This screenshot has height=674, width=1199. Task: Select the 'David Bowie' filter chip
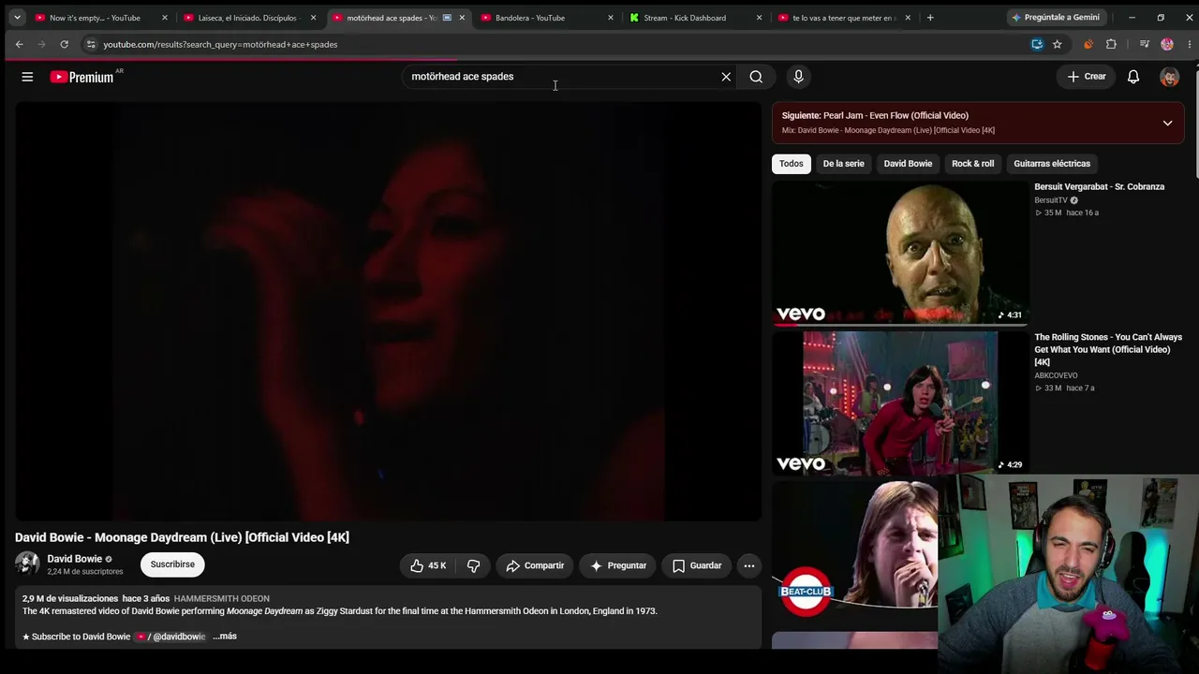click(x=908, y=164)
